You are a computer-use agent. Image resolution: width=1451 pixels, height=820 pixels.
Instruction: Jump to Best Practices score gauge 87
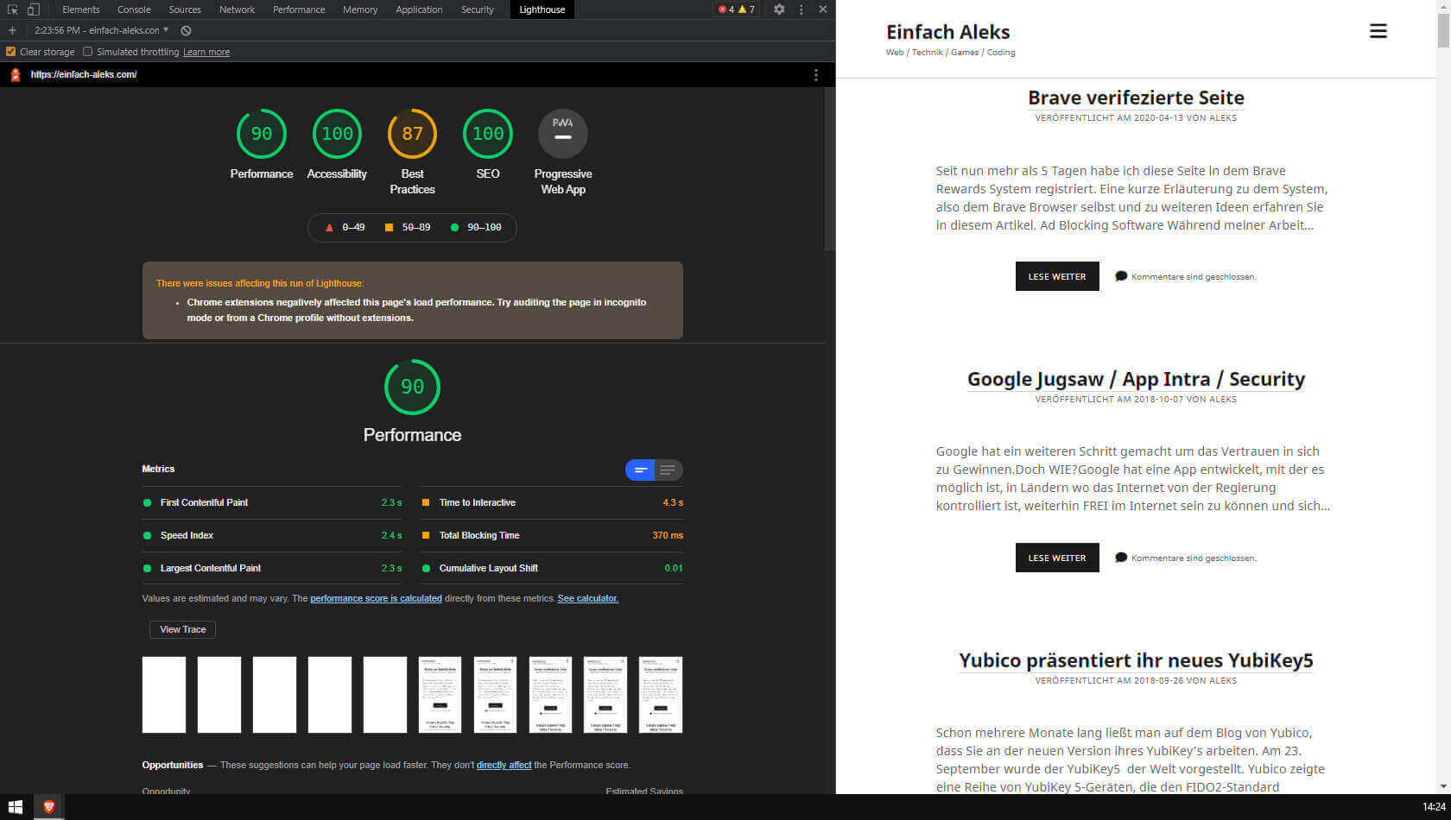(412, 134)
